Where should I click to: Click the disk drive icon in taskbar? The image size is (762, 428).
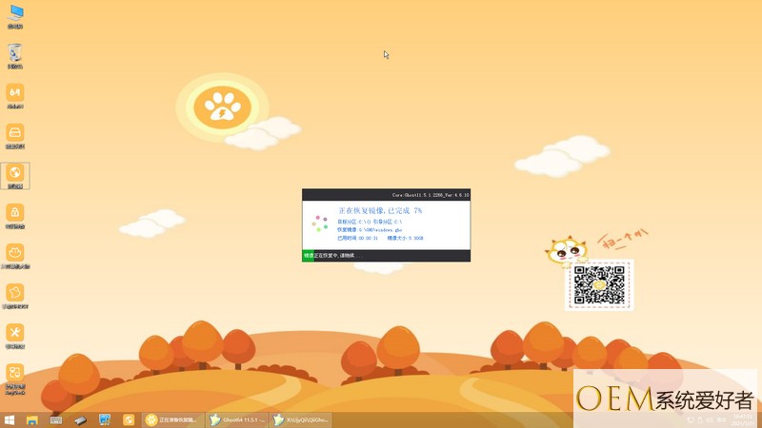[x=81, y=419]
